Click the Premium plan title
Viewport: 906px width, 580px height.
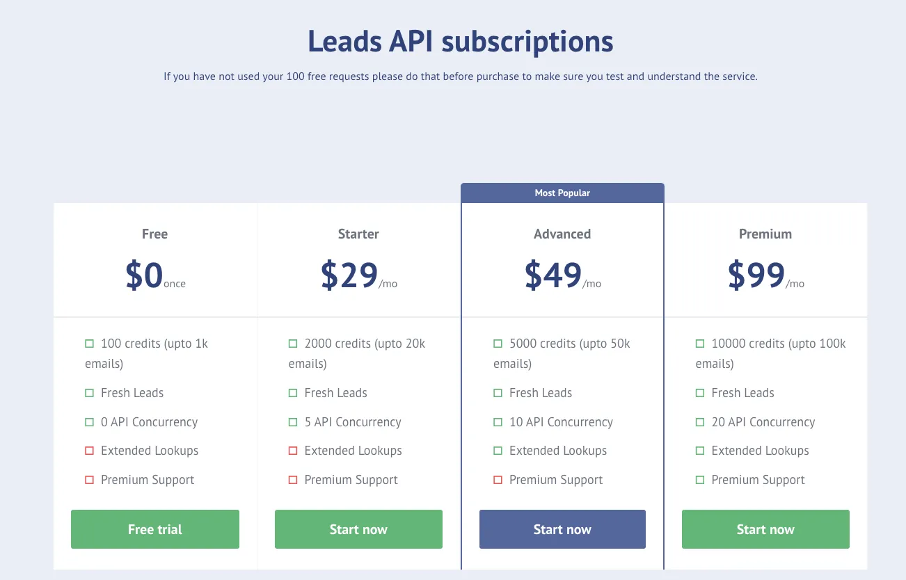click(765, 234)
